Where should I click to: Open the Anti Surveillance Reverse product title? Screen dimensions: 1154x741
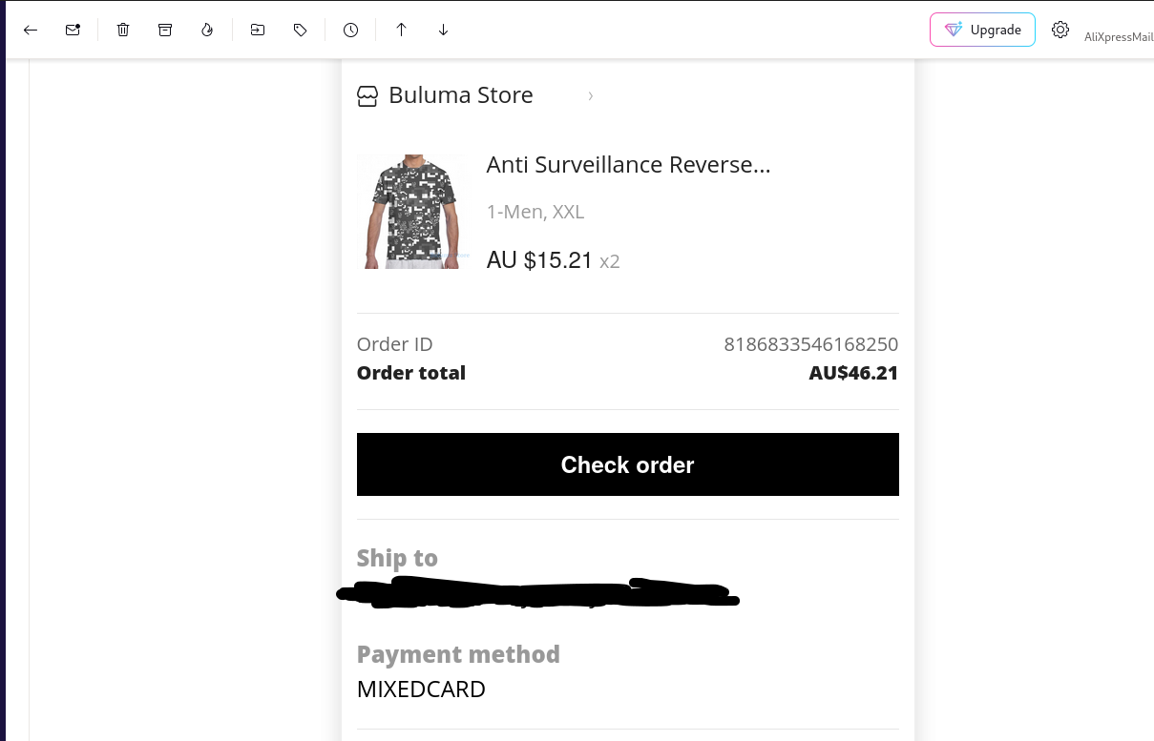pyautogui.click(x=628, y=164)
